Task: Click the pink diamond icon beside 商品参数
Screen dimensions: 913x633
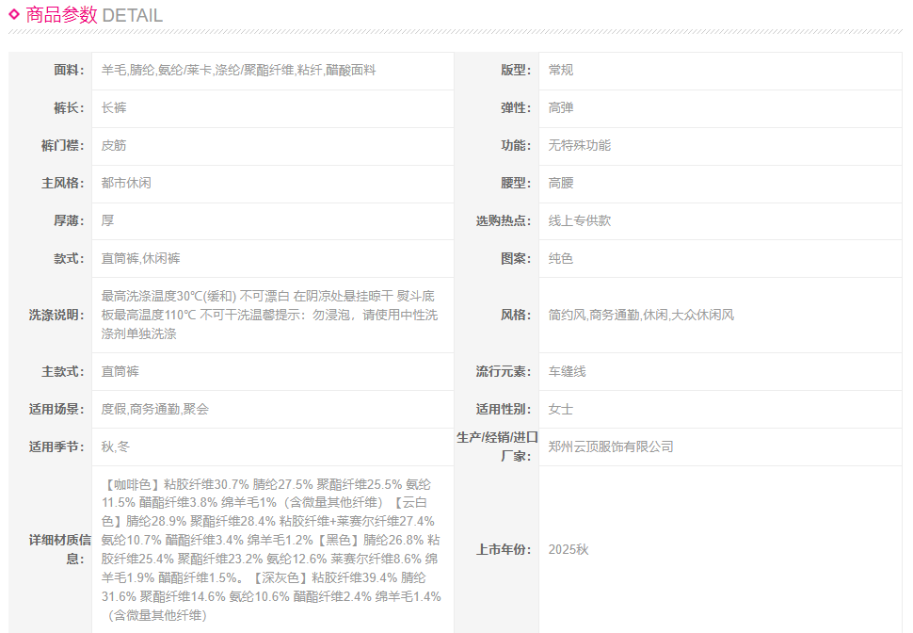Action: click(14, 14)
